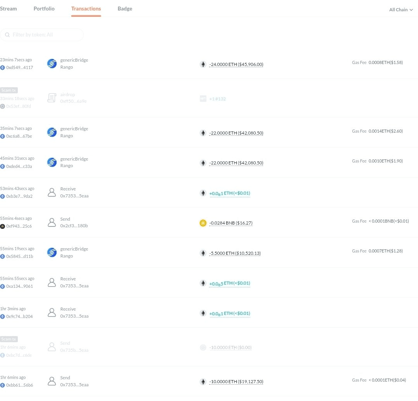Click Rango icon on 24.0000 ETH bridge

point(52,64)
